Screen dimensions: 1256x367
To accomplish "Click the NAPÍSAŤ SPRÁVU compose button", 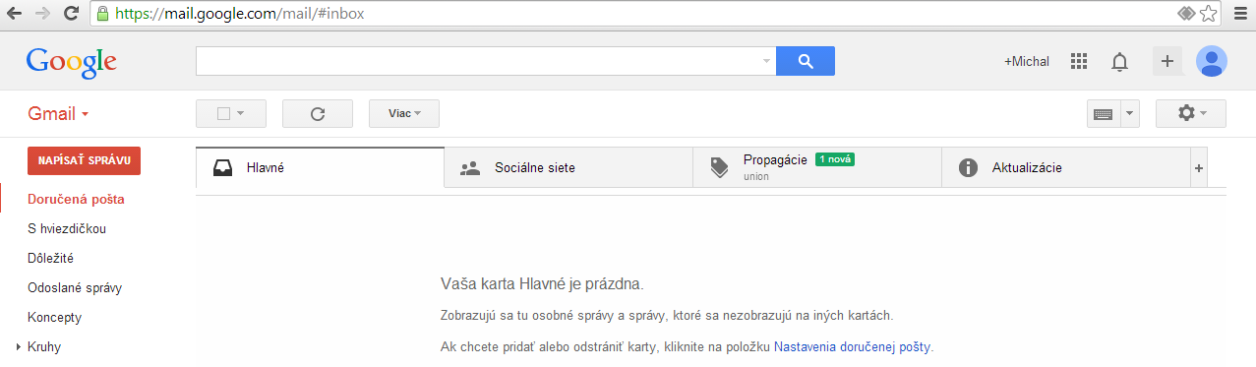I will click(84, 160).
